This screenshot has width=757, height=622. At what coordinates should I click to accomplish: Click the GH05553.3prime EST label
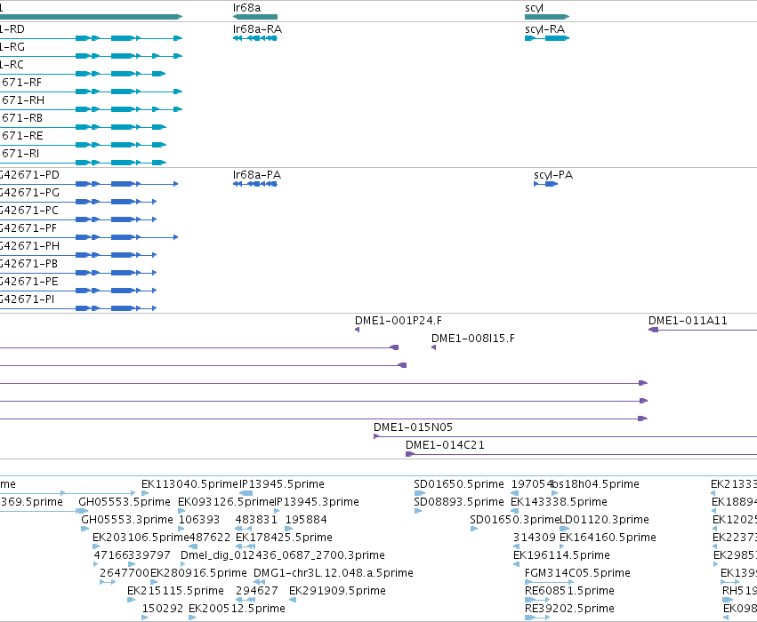(127, 520)
